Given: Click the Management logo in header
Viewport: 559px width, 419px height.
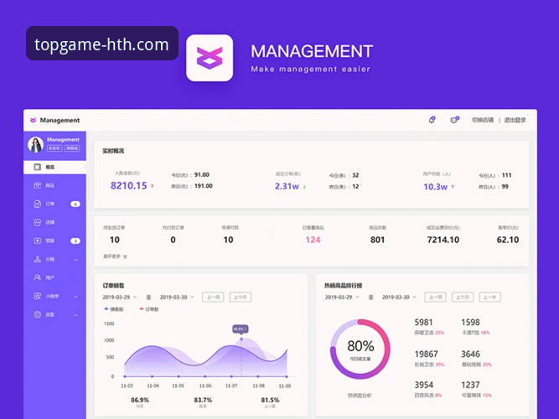Looking at the screenshot, I should [55, 121].
